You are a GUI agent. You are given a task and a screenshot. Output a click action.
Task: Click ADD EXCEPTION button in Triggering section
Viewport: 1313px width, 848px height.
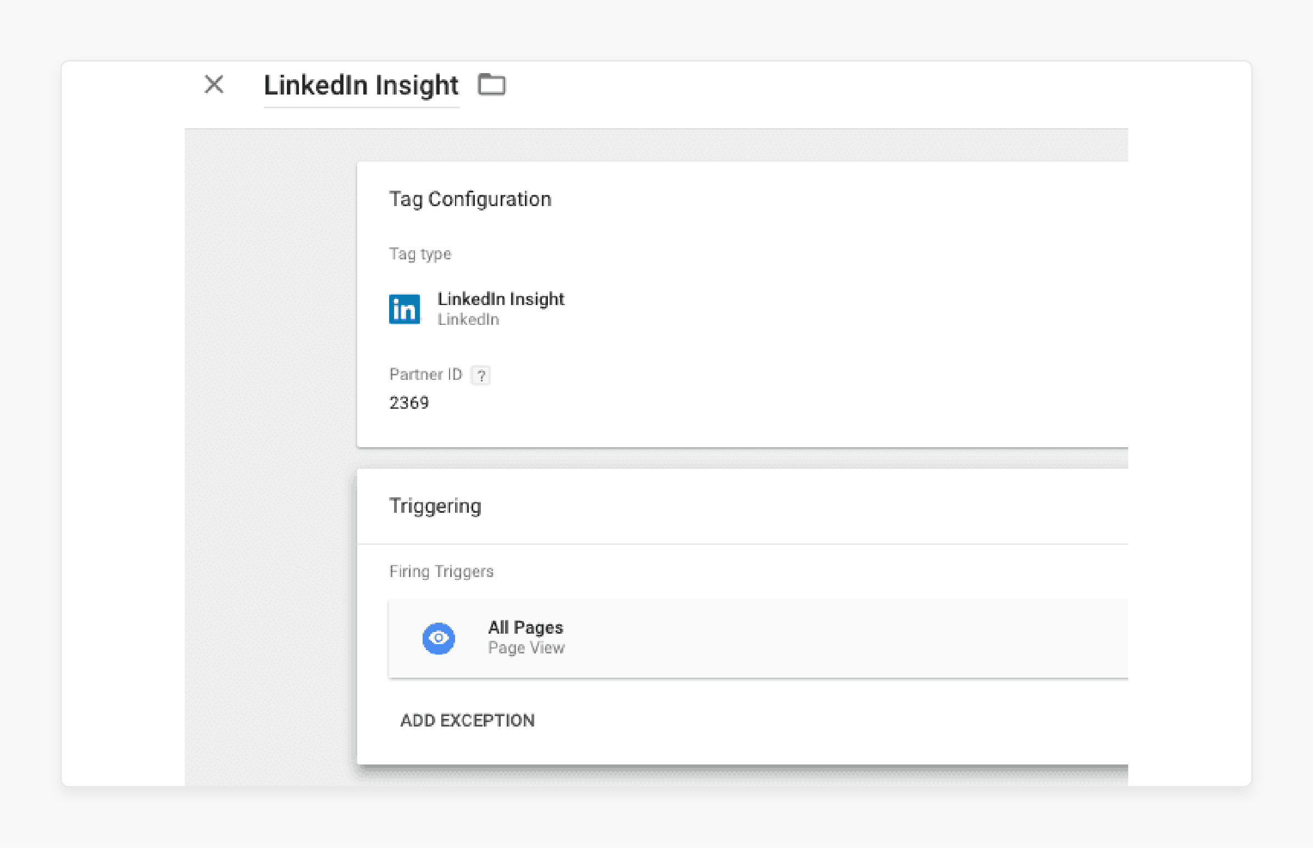click(x=468, y=720)
